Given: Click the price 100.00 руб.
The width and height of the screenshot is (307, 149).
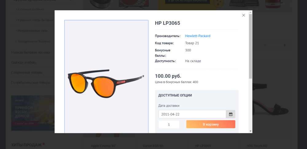Looking at the screenshot, I should [x=168, y=76].
